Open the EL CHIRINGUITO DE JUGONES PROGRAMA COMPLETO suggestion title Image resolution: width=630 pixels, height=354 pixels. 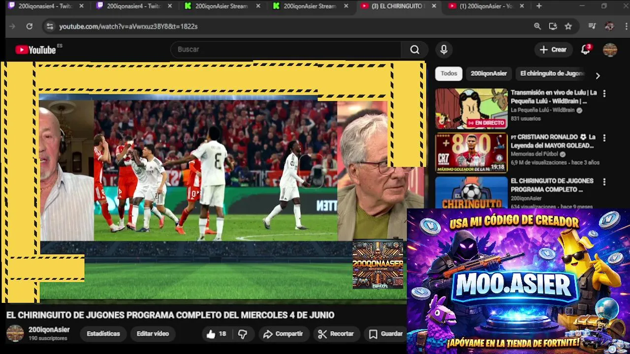pos(552,185)
